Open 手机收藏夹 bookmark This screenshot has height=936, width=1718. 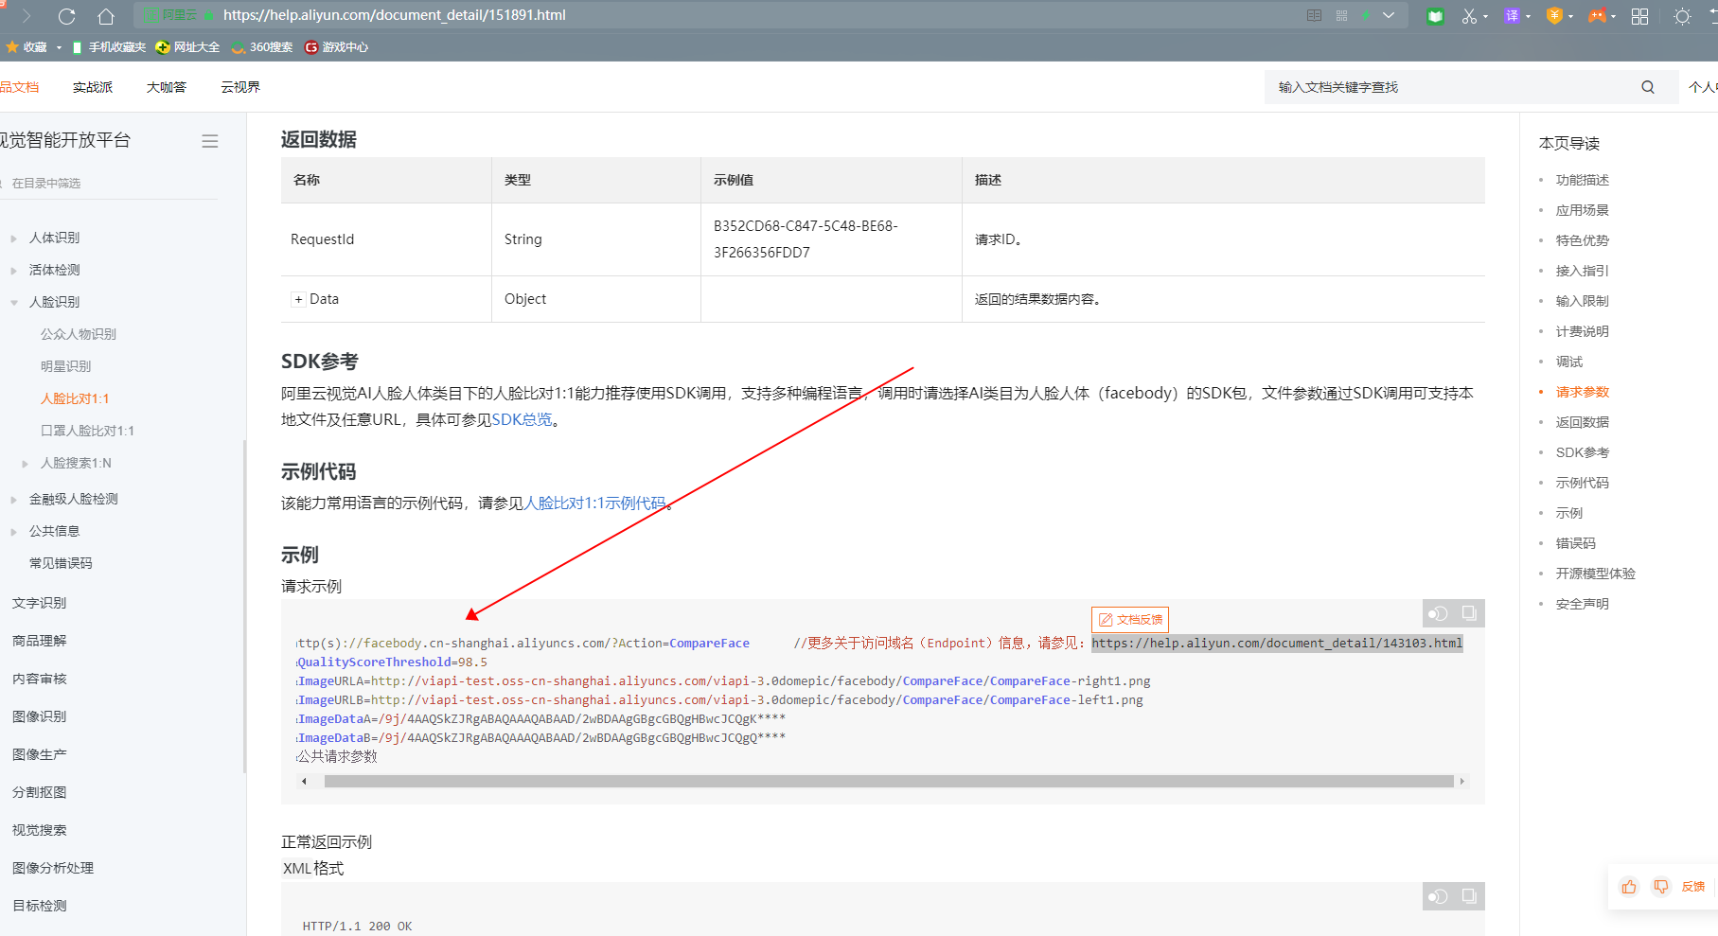[x=109, y=47]
